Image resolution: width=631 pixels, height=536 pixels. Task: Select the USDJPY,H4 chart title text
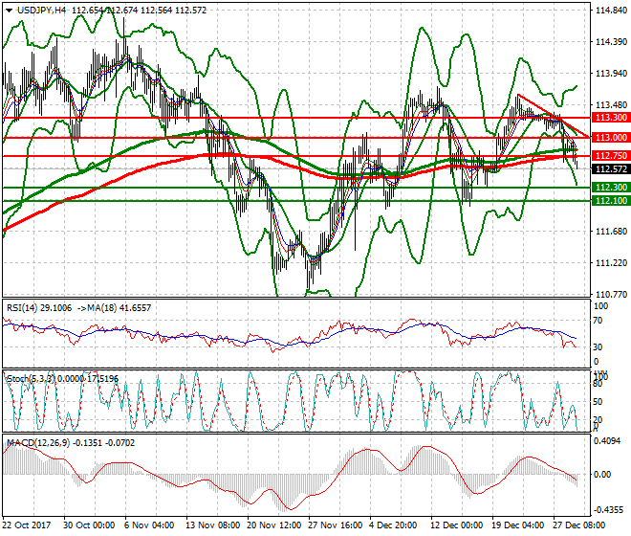(41, 11)
